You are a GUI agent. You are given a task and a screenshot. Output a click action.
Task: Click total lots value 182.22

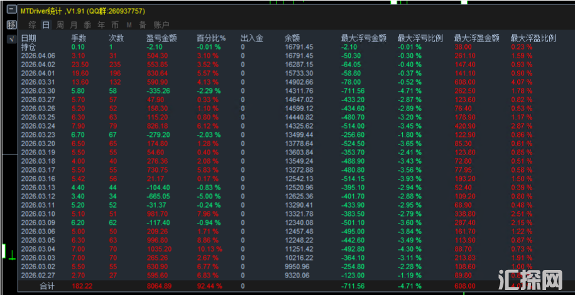click(x=82, y=286)
